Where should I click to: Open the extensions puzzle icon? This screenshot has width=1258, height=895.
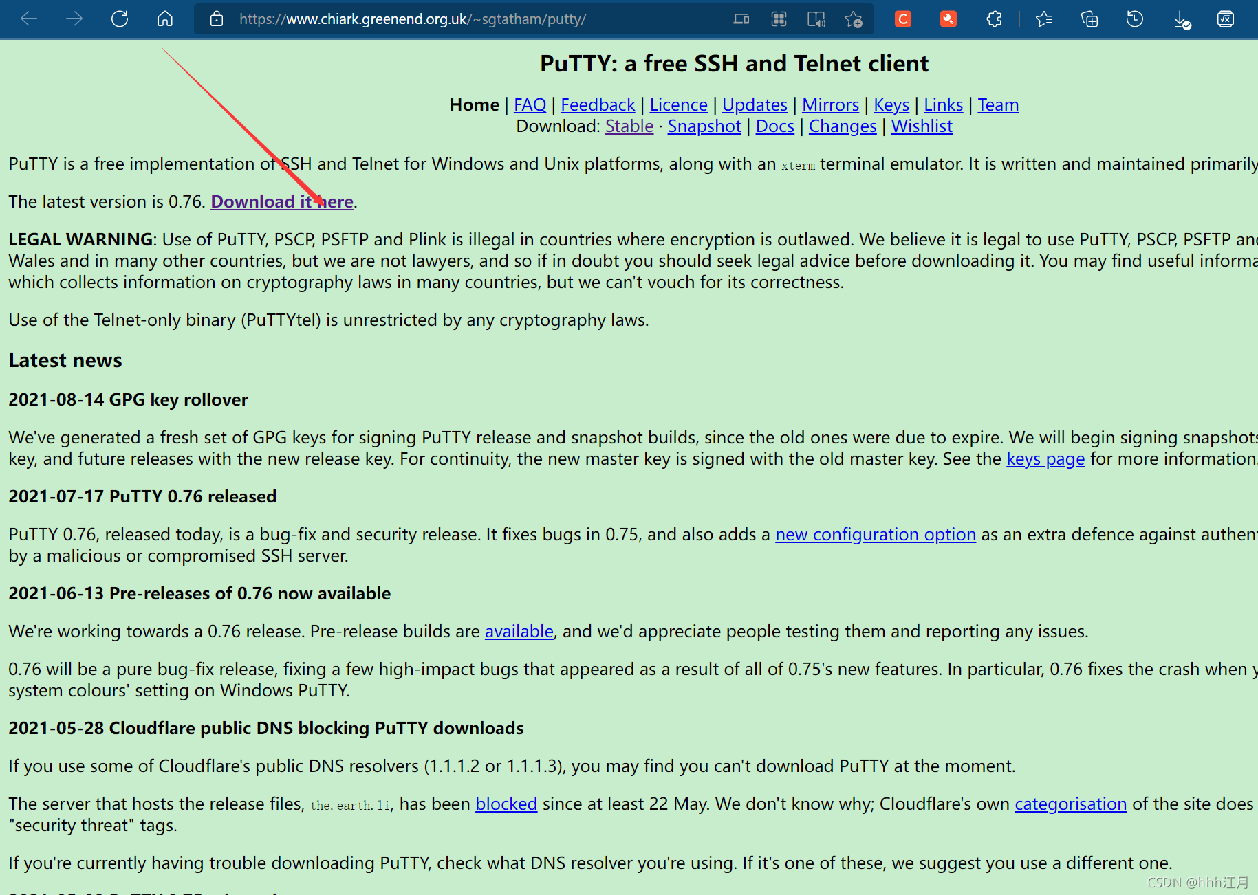(x=994, y=19)
